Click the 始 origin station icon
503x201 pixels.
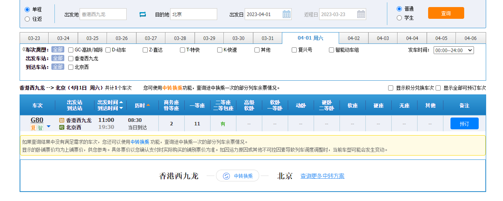coord(62,120)
